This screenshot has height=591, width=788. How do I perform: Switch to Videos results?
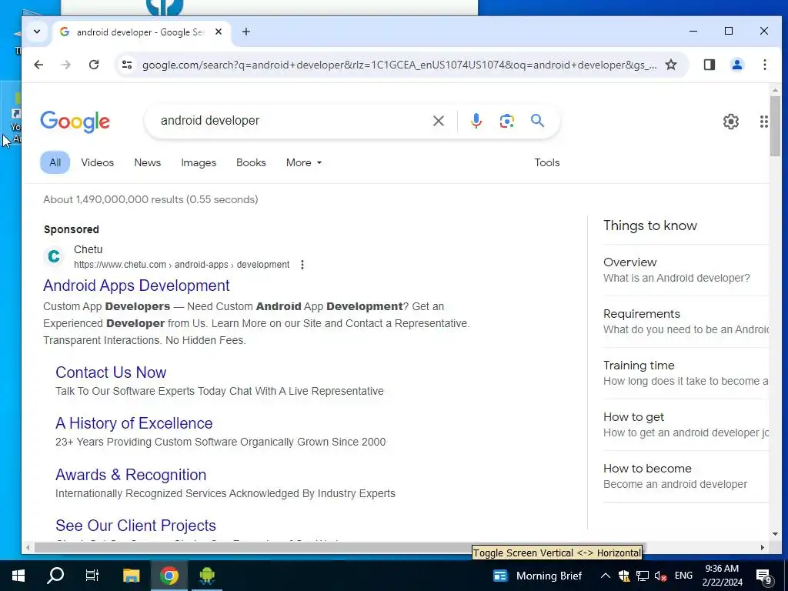click(98, 163)
